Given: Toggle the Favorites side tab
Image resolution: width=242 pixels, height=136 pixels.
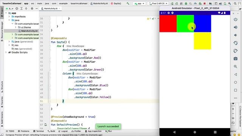Looking at the screenshot, I should tap(2, 102).
